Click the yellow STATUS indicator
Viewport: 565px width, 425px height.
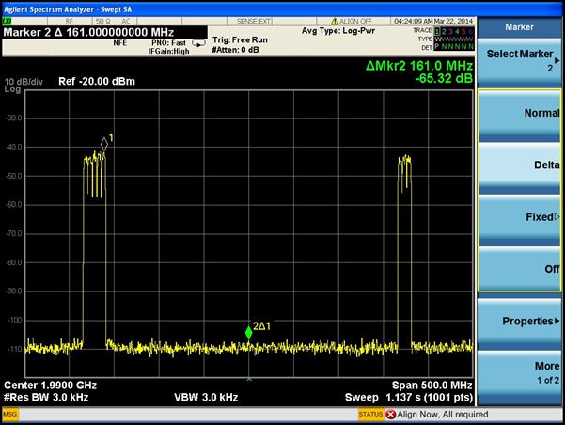[x=370, y=415]
